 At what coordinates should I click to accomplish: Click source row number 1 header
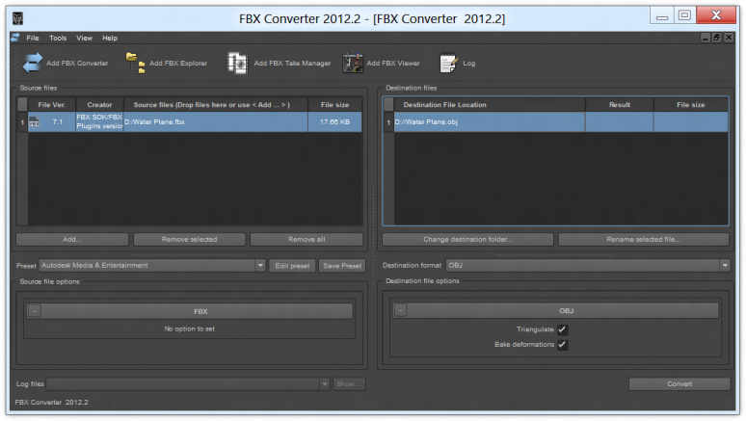point(22,122)
